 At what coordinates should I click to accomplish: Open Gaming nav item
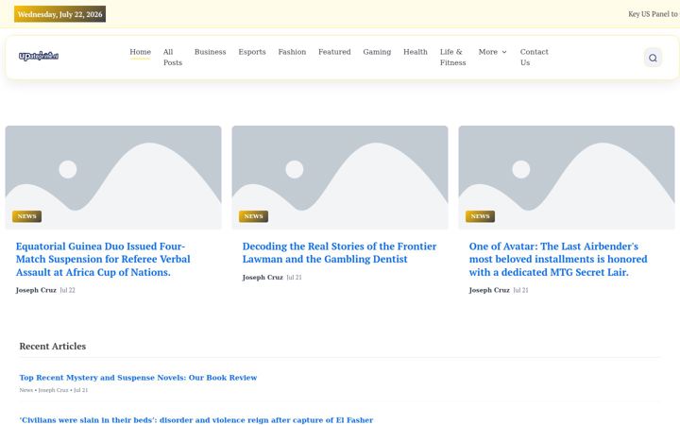click(x=377, y=52)
